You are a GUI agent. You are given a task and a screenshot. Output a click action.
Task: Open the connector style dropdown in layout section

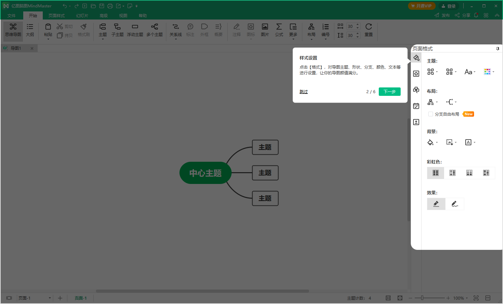[451, 102]
